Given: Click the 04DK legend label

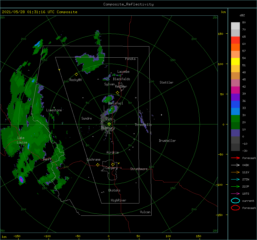Looking at the screenshot, I should coord(246,165).
